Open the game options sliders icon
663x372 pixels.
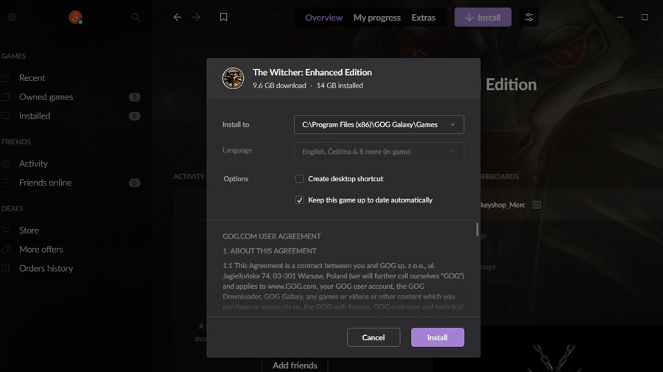pyautogui.click(x=529, y=17)
